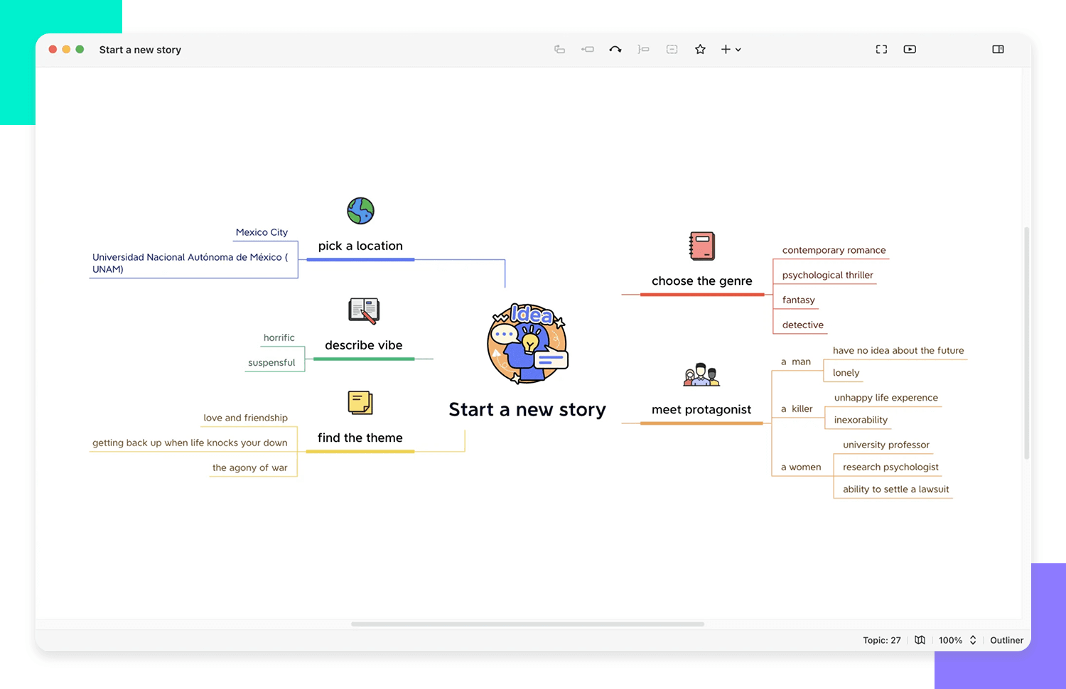Switch to Outliner view
The image size is (1066, 689).
[1006, 640]
